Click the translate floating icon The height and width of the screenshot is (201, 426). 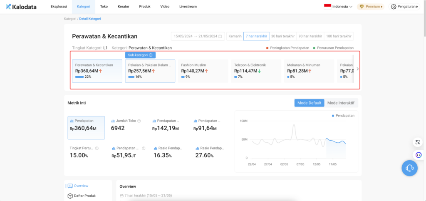(x=418, y=142)
